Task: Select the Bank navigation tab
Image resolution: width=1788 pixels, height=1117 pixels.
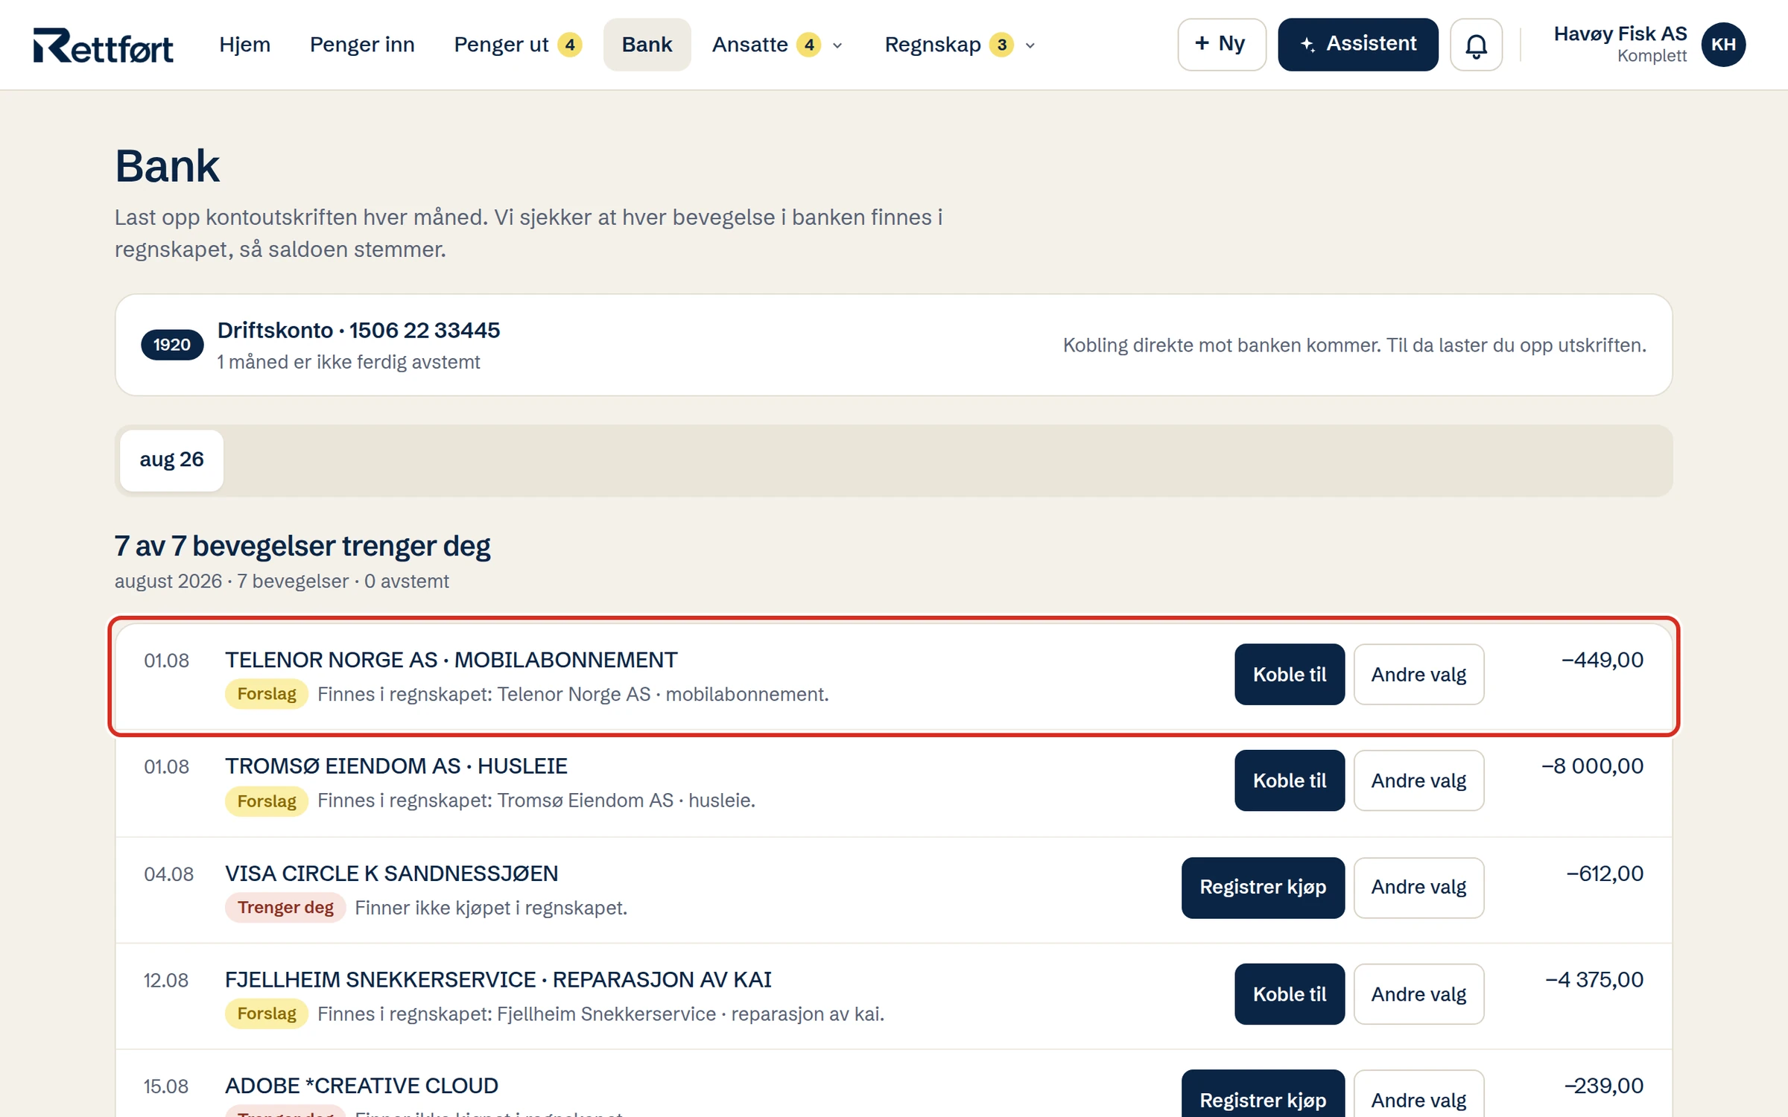Action: 647,45
